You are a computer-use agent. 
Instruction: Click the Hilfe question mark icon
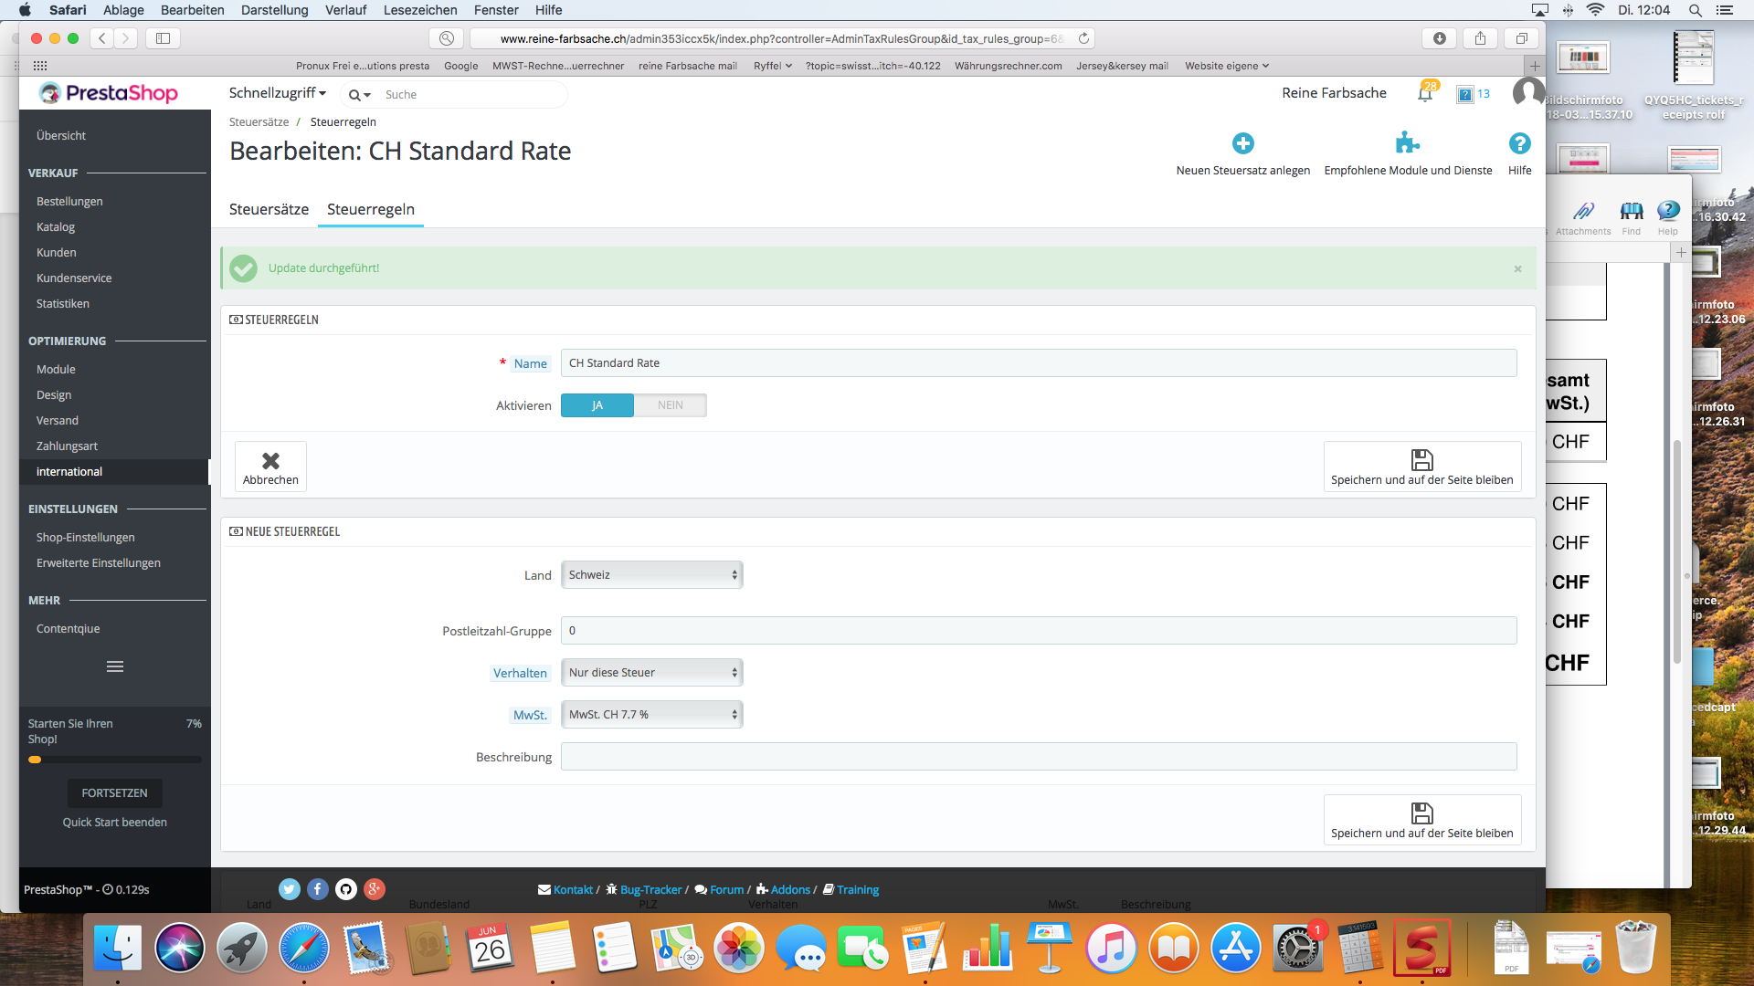click(1519, 143)
